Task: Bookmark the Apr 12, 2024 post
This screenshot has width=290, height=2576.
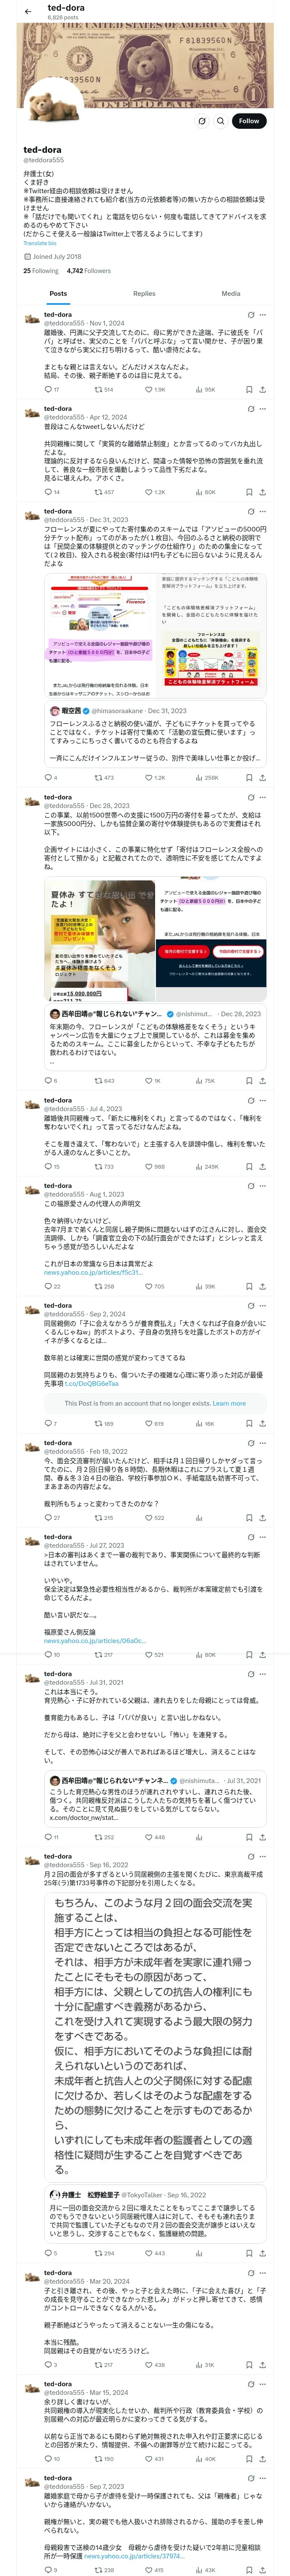Action: click(x=249, y=492)
